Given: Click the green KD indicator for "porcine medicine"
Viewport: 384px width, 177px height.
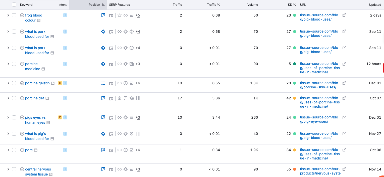Looking at the screenshot, I should click(295, 64).
